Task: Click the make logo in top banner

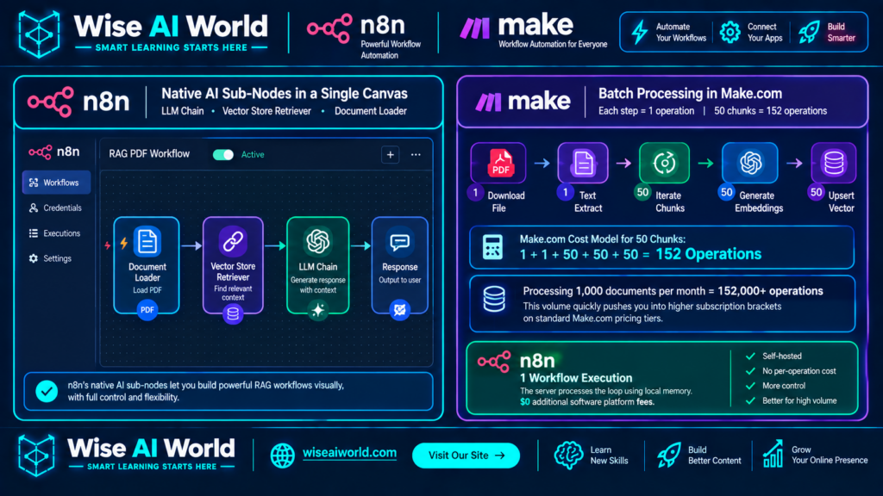Action: click(x=517, y=27)
